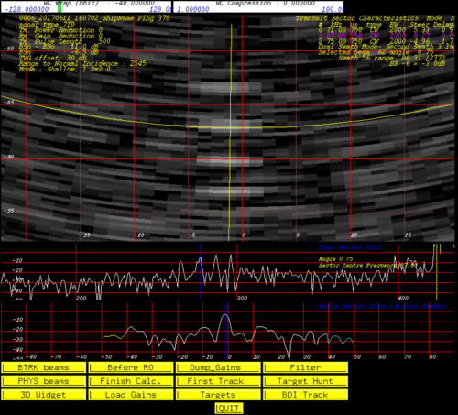This screenshot has height=415, width=458.
Task: Click the blue marker in Time Series Plot
Action: [x=201, y=272]
